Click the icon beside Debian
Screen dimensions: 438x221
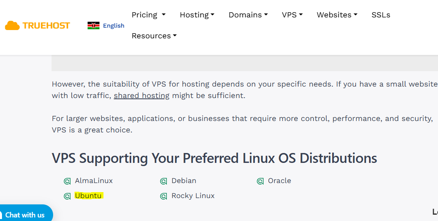(163, 181)
